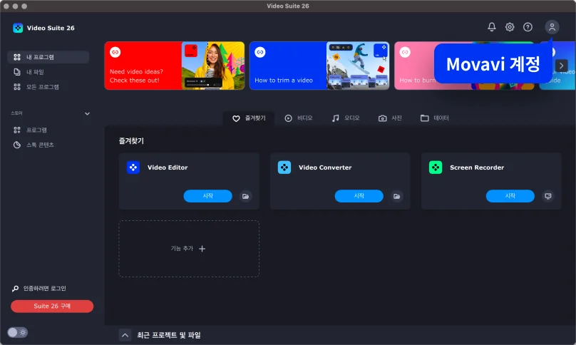The width and height of the screenshot is (576, 345).
Task: Switch to the 사진 tab
Action: (x=390, y=118)
